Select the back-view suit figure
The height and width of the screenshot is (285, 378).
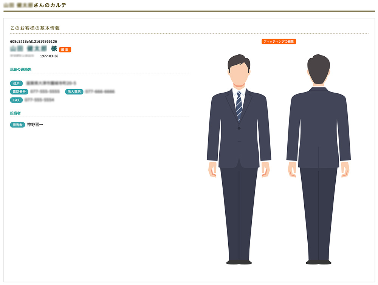[x=318, y=159]
